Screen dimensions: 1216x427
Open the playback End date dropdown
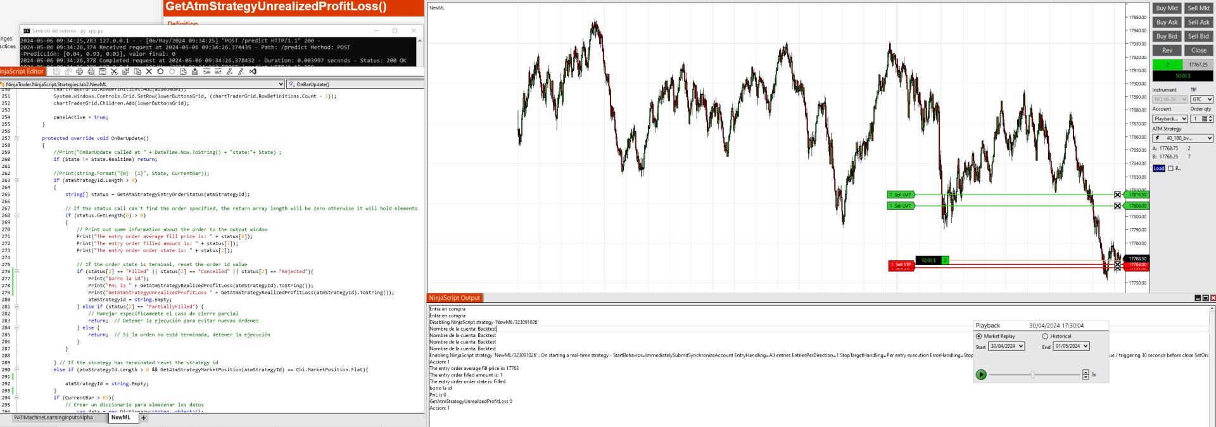[x=1072, y=347]
